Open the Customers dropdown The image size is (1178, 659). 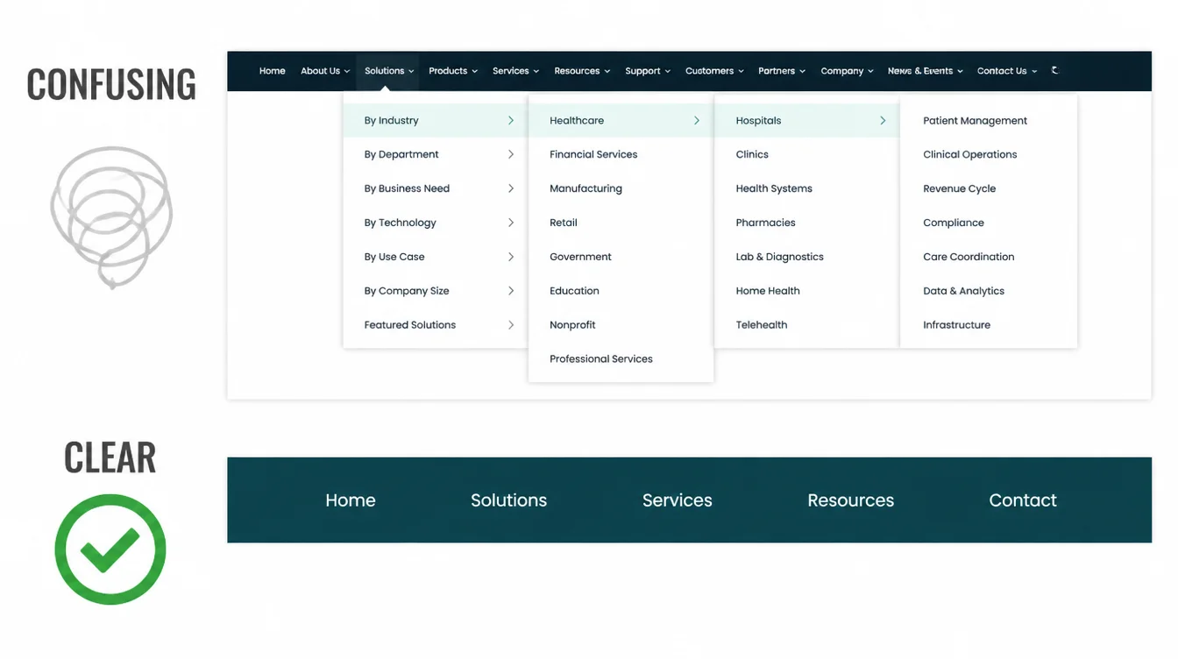tap(714, 71)
